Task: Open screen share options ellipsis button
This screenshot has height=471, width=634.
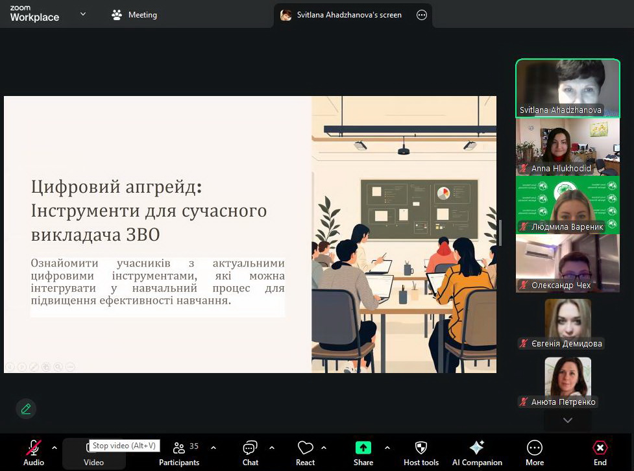Action: tap(422, 15)
